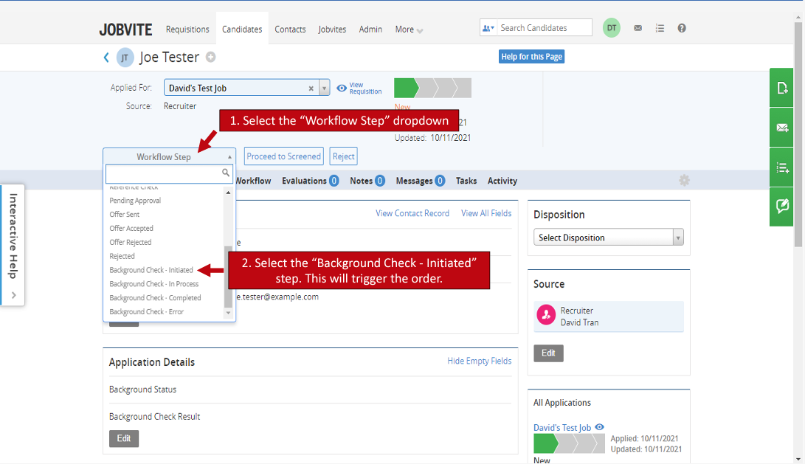805x464 pixels.
Task: Click the mail envelope icon in header
Action: (x=638, y=29)
